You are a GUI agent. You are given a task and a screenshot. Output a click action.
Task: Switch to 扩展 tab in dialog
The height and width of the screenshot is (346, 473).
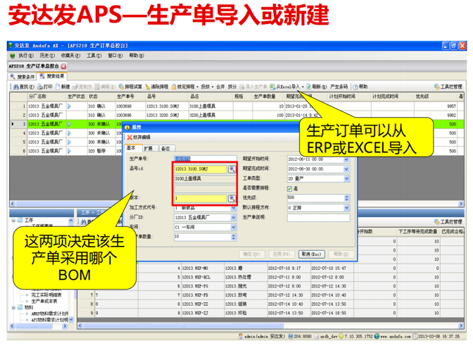pos(149,148)
